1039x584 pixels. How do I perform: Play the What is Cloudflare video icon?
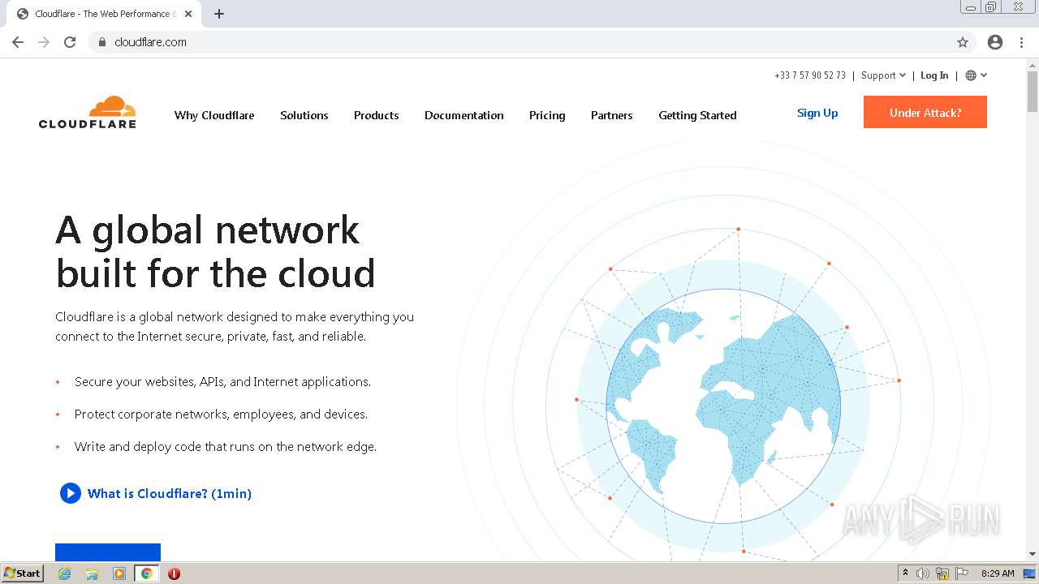71,493
